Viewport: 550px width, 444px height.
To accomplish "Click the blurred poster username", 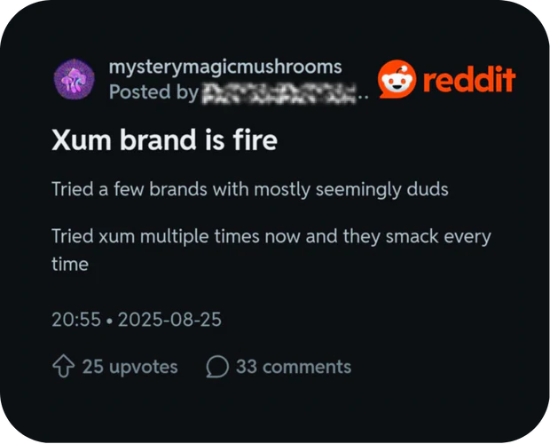I will [279, 93].
